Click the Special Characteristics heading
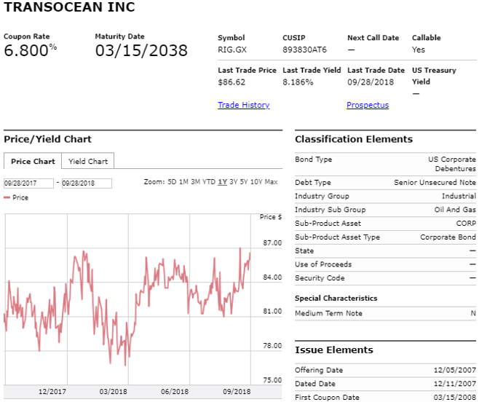The image size is (479, 402). point(336,298)
